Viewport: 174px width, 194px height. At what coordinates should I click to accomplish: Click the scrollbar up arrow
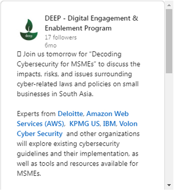[x=169, y=5]
